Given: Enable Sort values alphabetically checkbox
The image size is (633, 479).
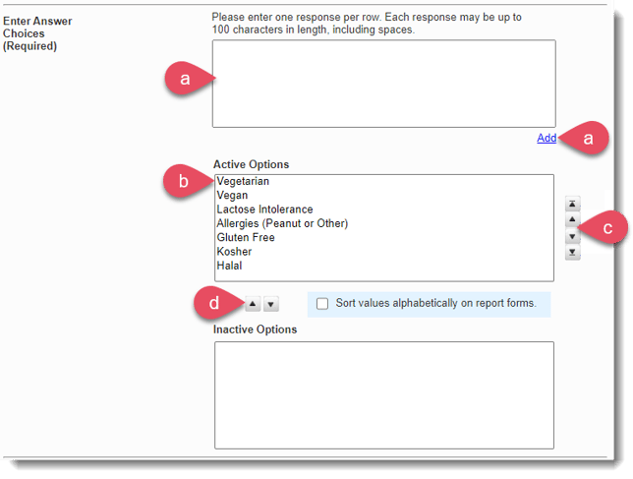Looking at the screenshot, I should (x=322, y=304).
